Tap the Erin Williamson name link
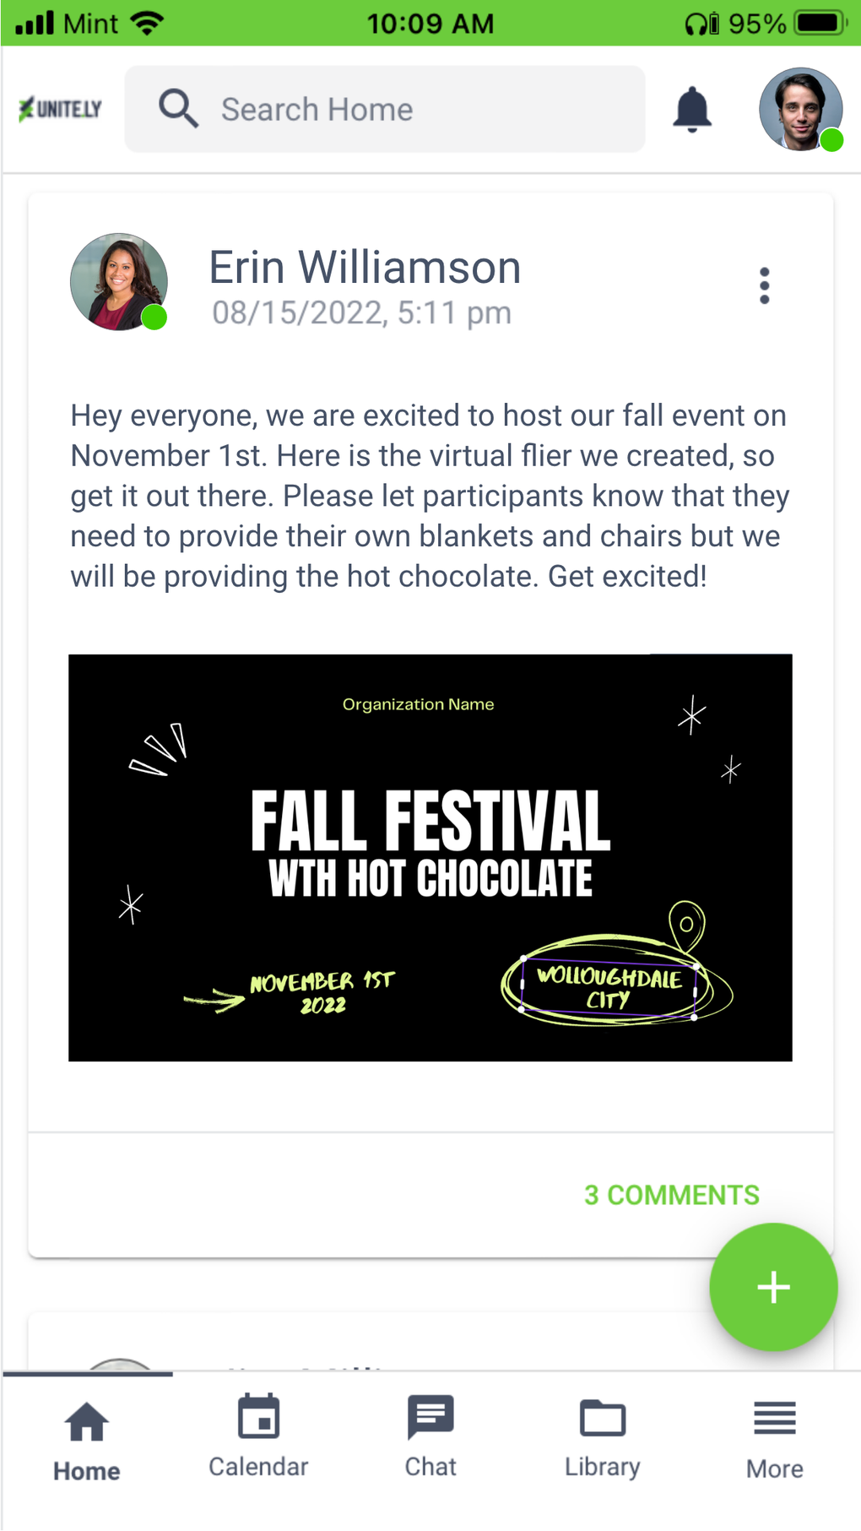 (x=365, y=268)
